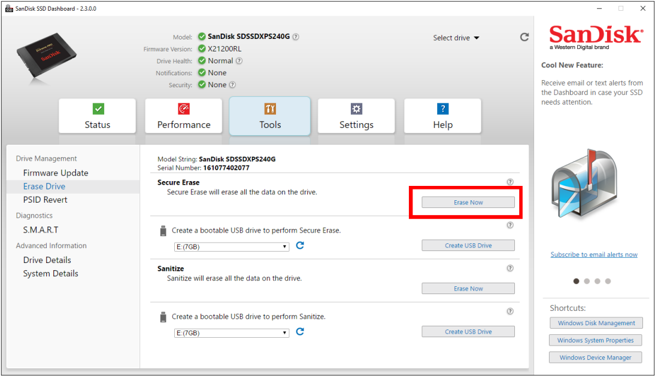Click help icon for Secure Erase USB section
The image size is (655, 376).
(x=510, y=225)
